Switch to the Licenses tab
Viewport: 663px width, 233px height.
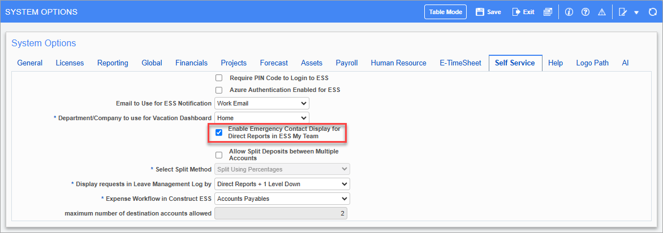[70, 63]
